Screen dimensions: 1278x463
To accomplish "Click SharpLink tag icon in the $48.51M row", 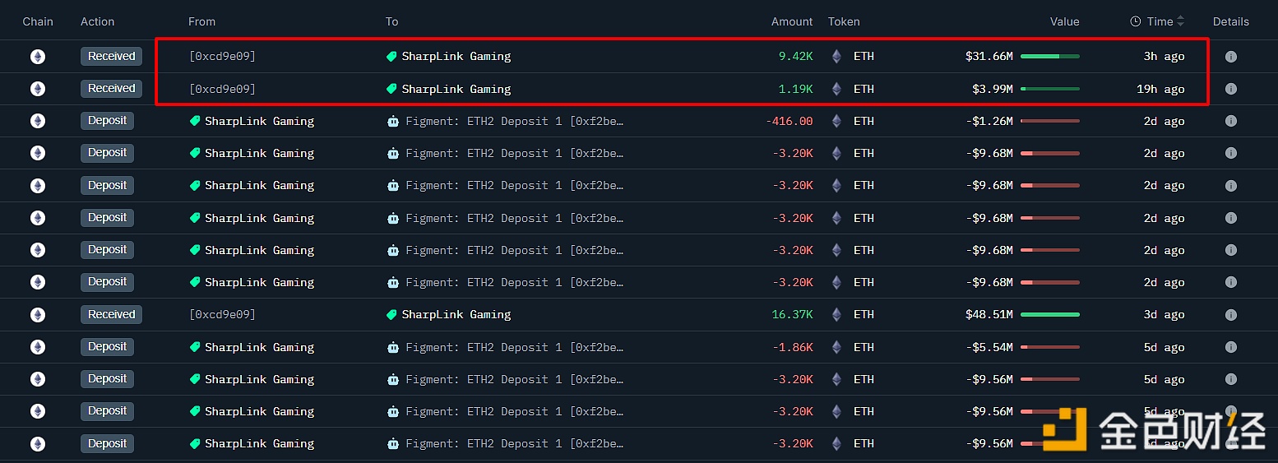I will [x=391, y=314].
